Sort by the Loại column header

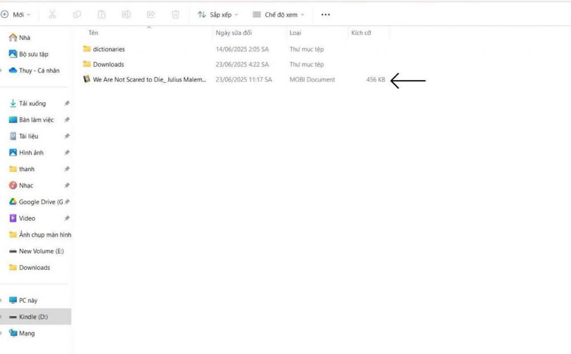pyautogui.click(x=296, y=33)
